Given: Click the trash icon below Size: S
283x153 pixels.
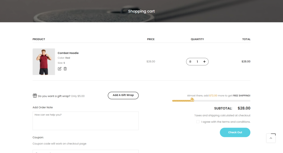Looking at the screenshot, I should [65, 69].
